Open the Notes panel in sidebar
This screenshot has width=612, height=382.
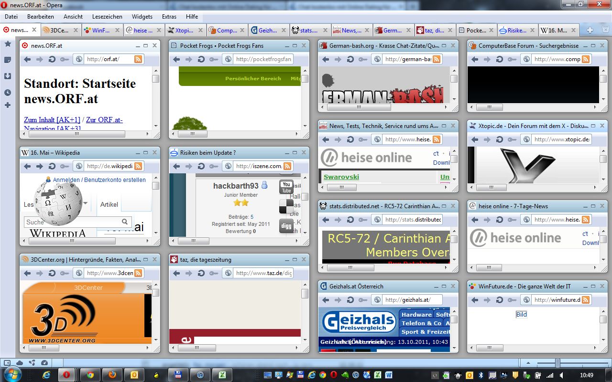click(8, 60)
